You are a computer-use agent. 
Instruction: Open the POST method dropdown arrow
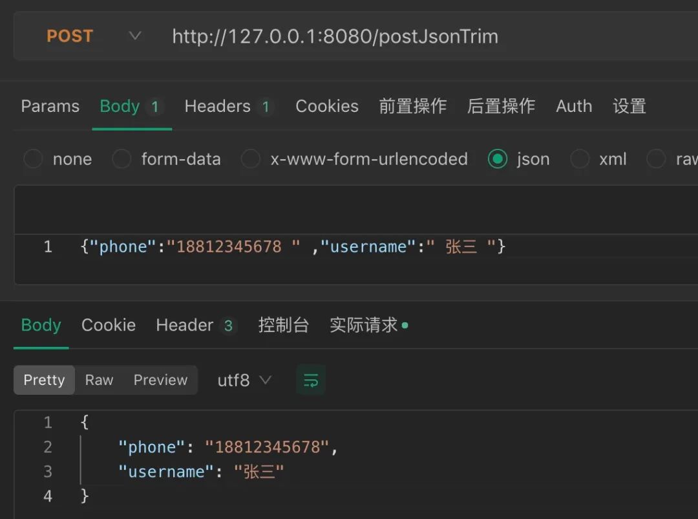tap(135, 36)
